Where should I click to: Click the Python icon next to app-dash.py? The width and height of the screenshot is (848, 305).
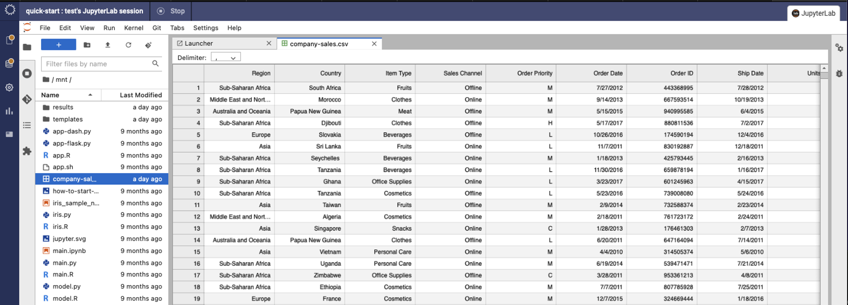(46, 131)
